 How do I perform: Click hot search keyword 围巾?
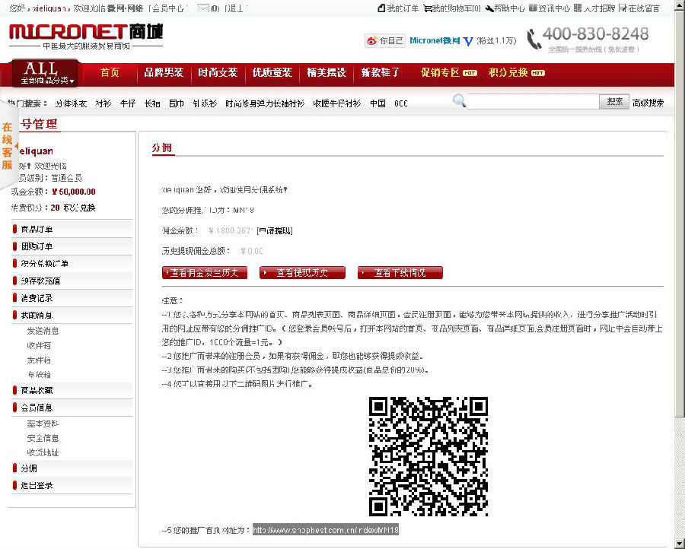tap(177, 103)
